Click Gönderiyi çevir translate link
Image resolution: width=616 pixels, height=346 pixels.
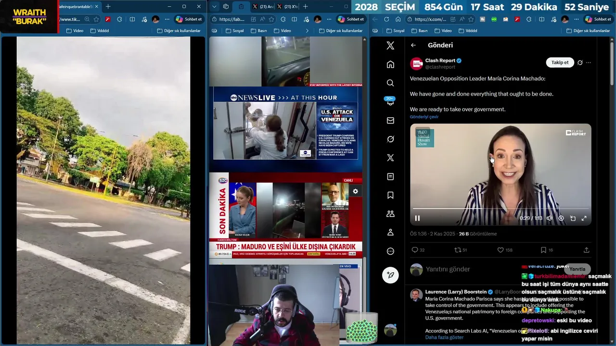424,117
